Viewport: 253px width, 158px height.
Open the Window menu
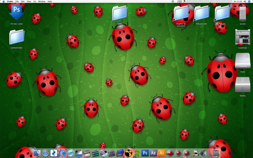(x=42, y=1)
